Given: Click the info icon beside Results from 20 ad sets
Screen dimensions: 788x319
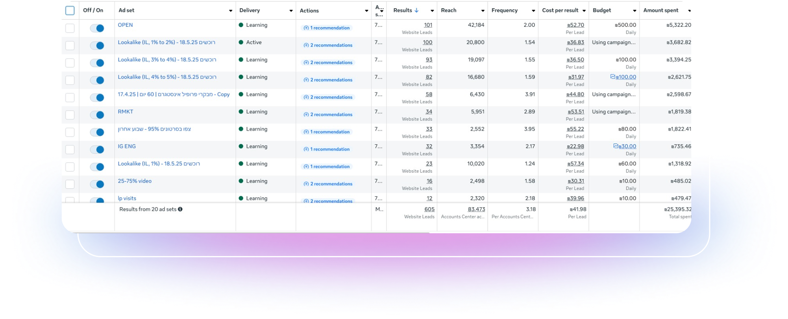Looking at the screenshot, I should tap(180, 209).
